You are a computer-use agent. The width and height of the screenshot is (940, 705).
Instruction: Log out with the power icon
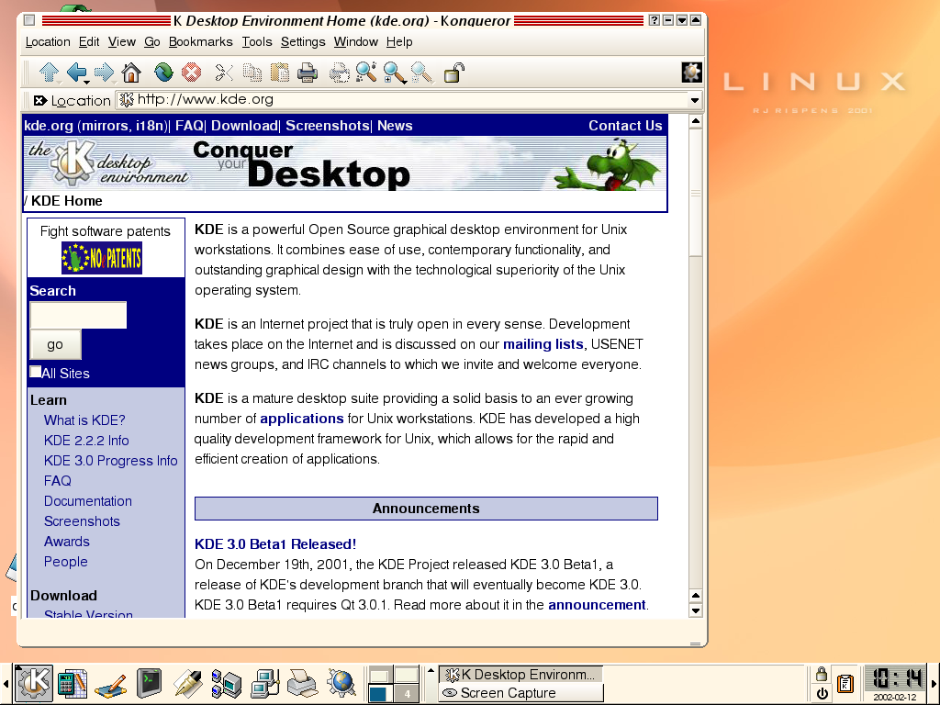point(822,693)
